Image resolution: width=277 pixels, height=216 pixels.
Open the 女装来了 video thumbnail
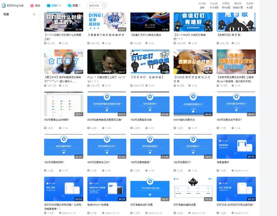(x=64, y=62)
